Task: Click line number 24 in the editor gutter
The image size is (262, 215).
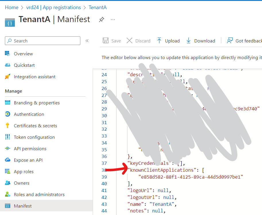Action: (104, 75)
